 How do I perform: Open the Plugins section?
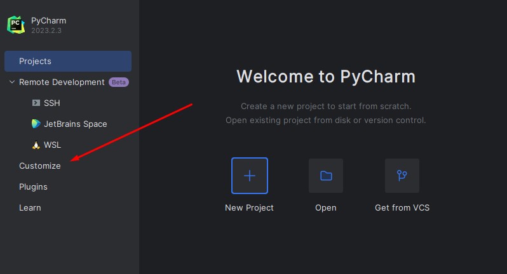(33, 187)
